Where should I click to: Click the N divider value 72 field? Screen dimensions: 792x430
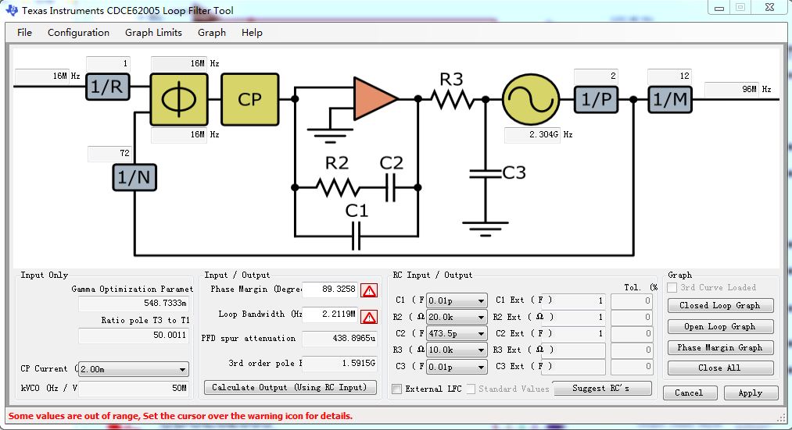pos(109,154)
